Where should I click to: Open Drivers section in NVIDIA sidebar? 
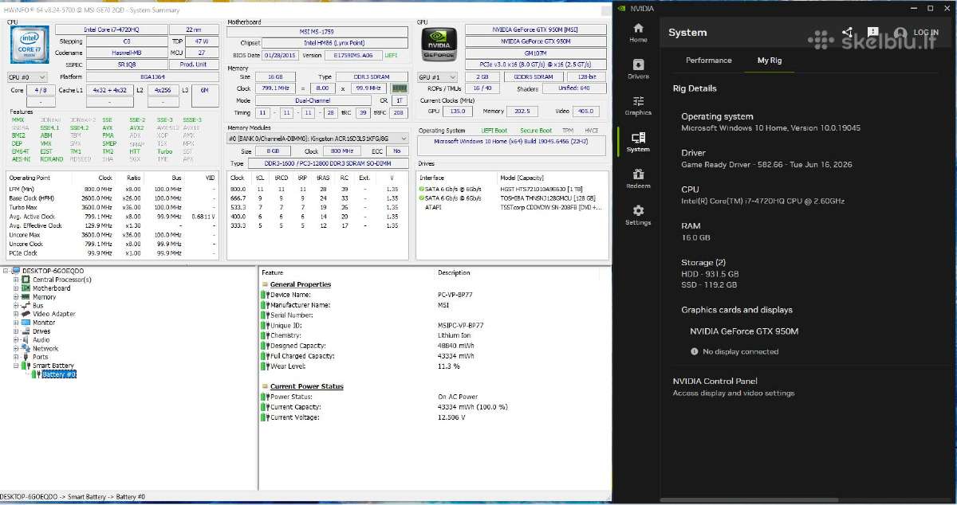(638, 69)
